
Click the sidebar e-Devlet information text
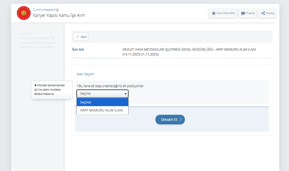click(x=37, y=40)
